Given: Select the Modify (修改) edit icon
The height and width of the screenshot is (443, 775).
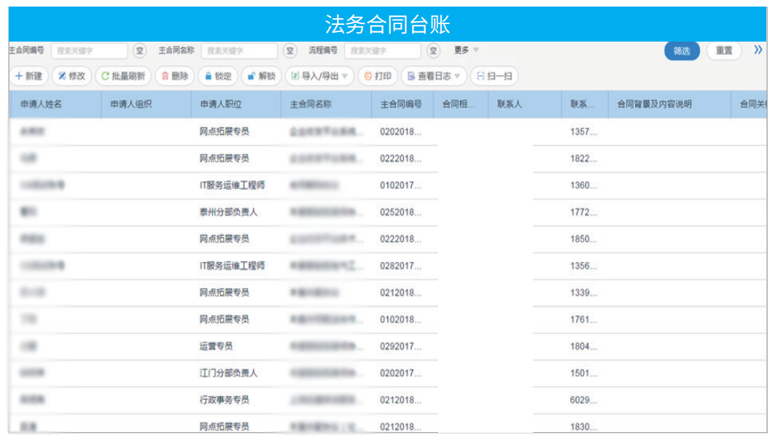Looking at the screenshot, I should [61, 77].
